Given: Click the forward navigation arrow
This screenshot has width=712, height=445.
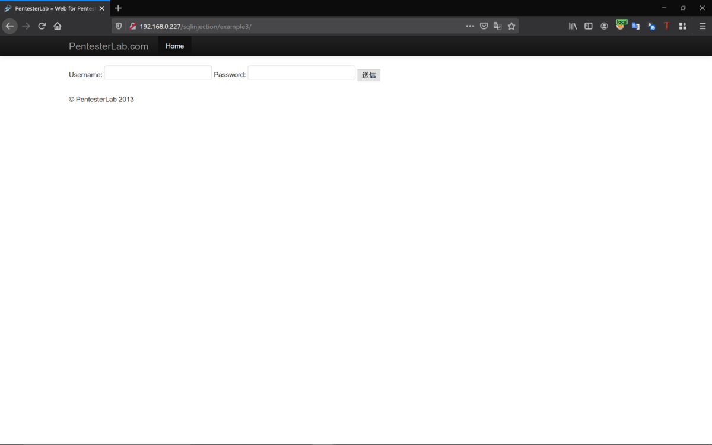Looking at the screenshot, I should click(26, 26).
